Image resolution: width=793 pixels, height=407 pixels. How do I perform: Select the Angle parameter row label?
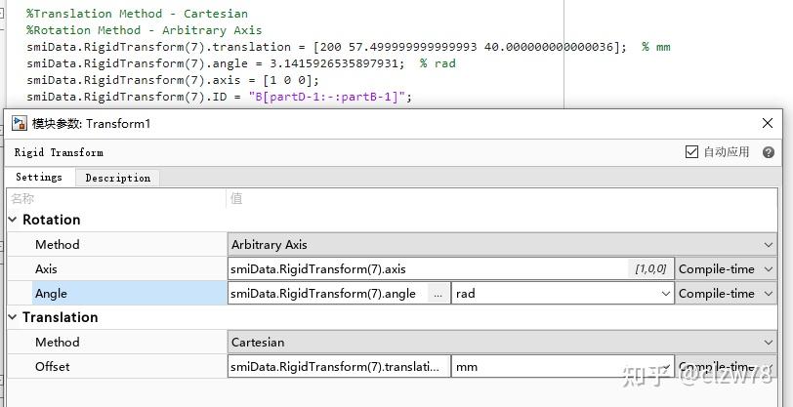point(117,293)
